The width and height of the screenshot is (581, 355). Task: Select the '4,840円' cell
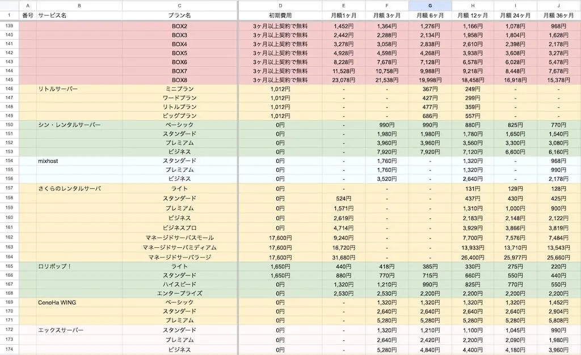[430, 349]
